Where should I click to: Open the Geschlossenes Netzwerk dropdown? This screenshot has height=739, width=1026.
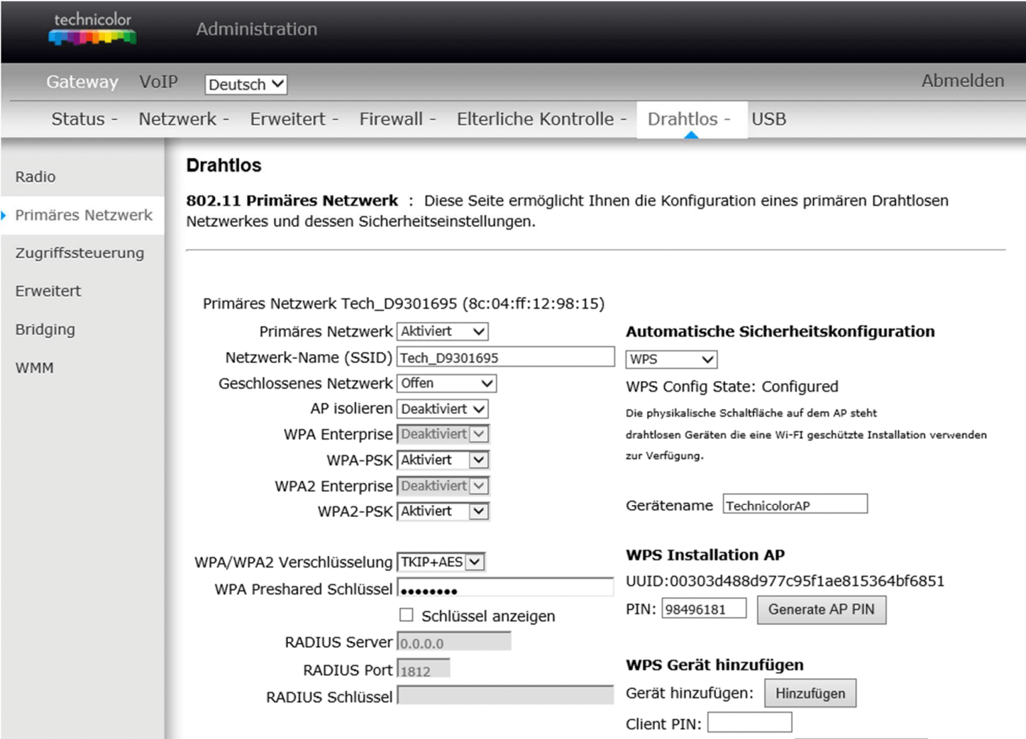(446, 384)
